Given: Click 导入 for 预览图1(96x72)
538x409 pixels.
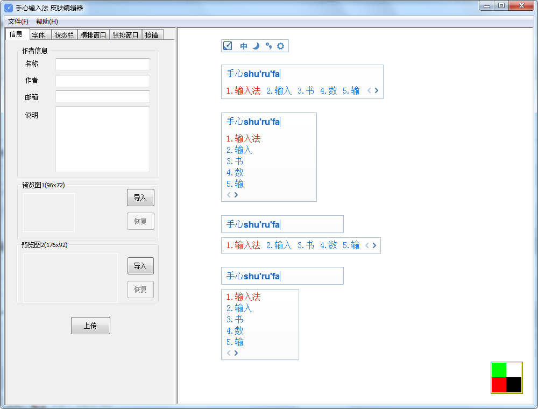Looking at the screenshot, I should click(x=140, y=198).
